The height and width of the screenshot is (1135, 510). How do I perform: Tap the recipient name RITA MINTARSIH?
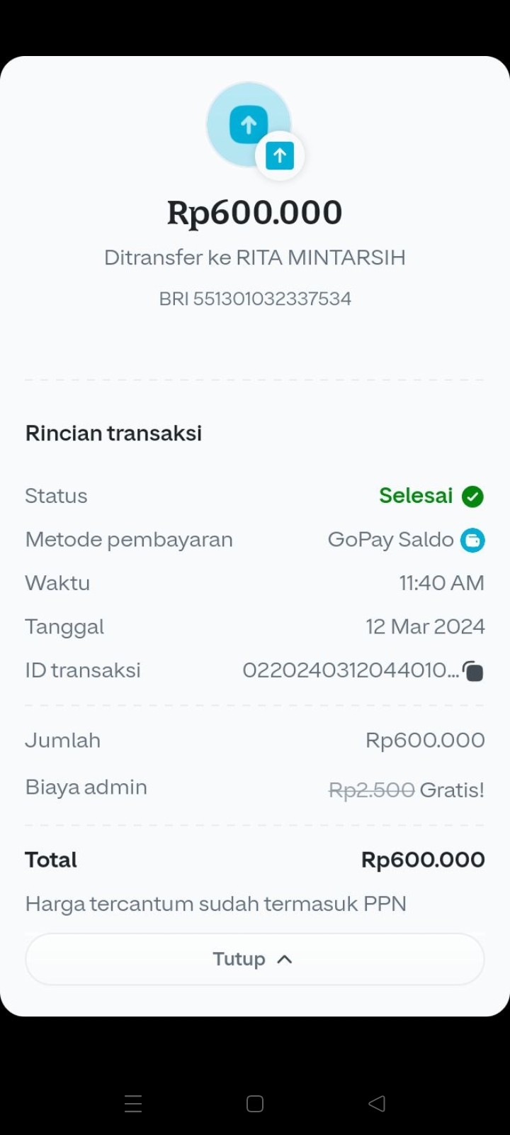pos(321,258)
